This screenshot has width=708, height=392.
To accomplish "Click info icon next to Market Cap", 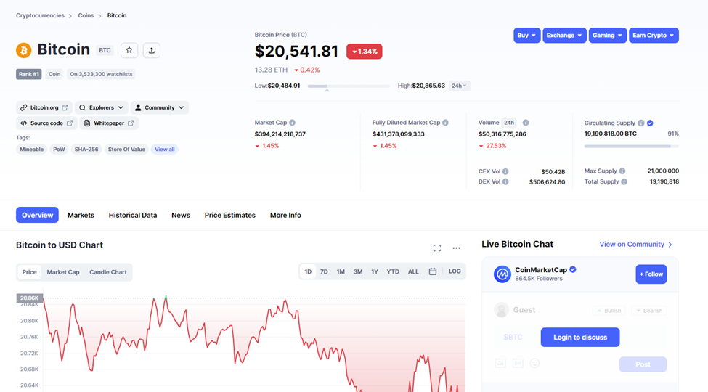I will 292,123.
